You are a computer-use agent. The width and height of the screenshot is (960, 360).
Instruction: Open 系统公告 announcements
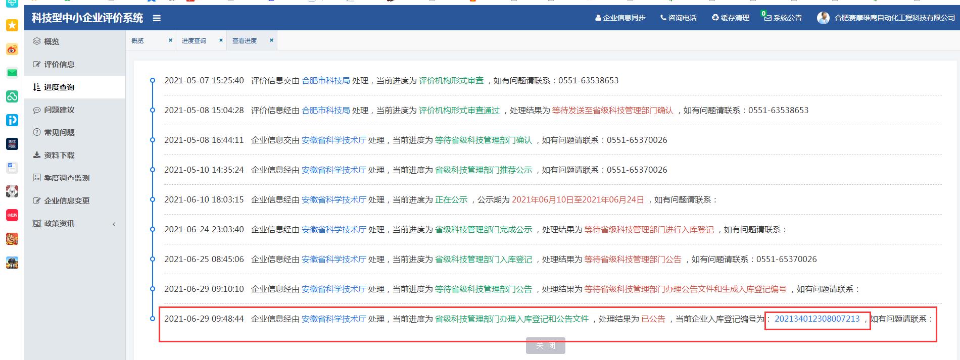tap(783, 18)
